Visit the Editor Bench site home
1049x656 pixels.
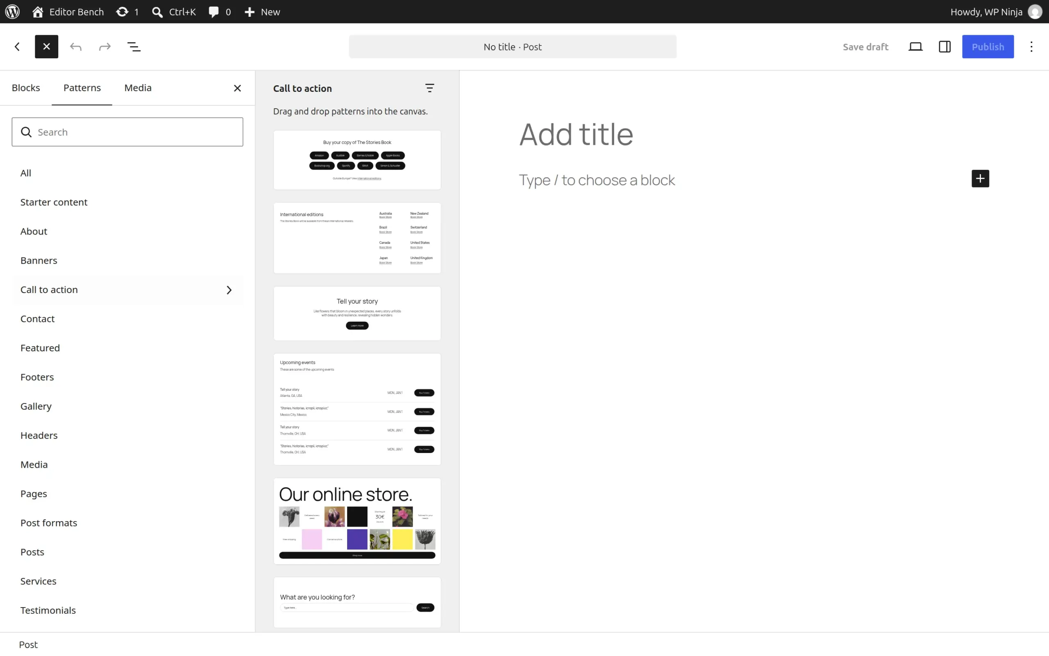click(x=68, y=12)
